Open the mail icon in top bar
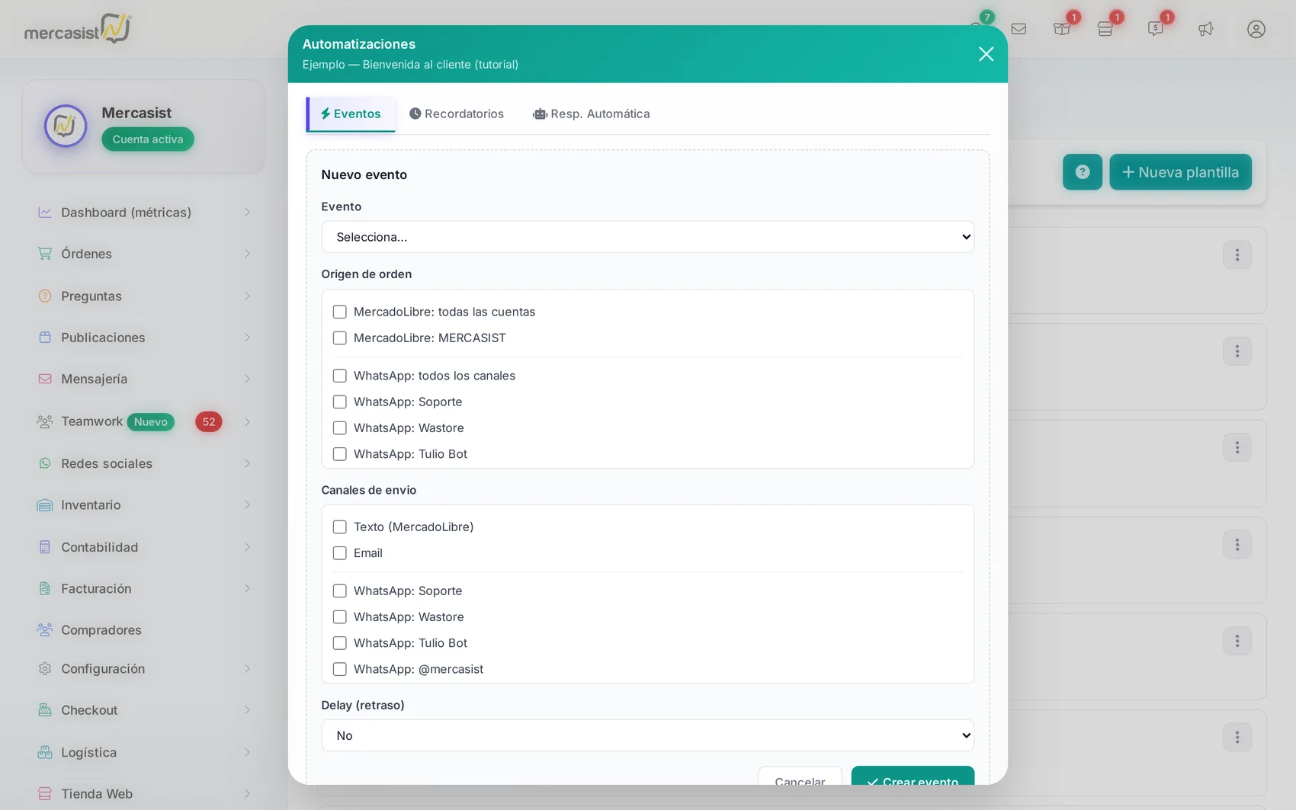This screenshot has width=1296, height=810. coord(1019,29)
